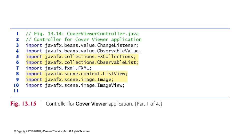
Task: Click the import of javafx.beans.value.ChangeListener
Action: tap(82, 45)
